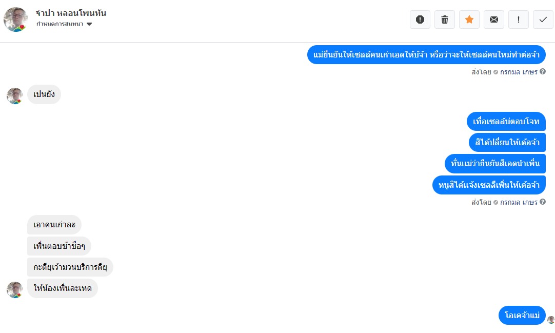This screenshot has height=333, width=555.
Task: Click the small seen avatar beside โอเคจ้าแม่
Action: coord(551,320)
